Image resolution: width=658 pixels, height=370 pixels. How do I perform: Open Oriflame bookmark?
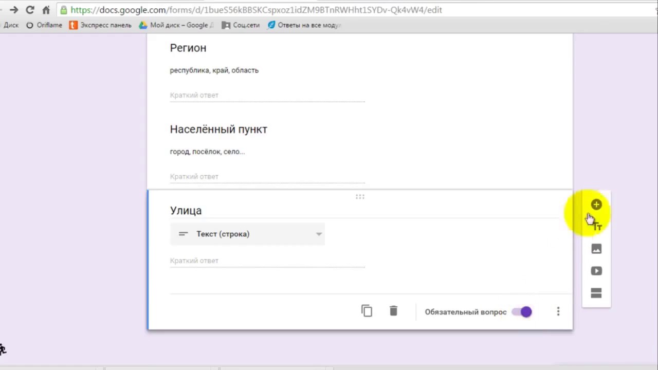44,25
